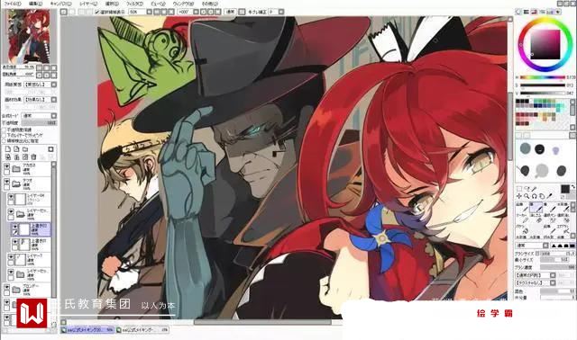The height and width of the screenshot is (340, 577).
Task: Open the brush blend mode 通常 dropdown
Action: click(x=545, y=246)
